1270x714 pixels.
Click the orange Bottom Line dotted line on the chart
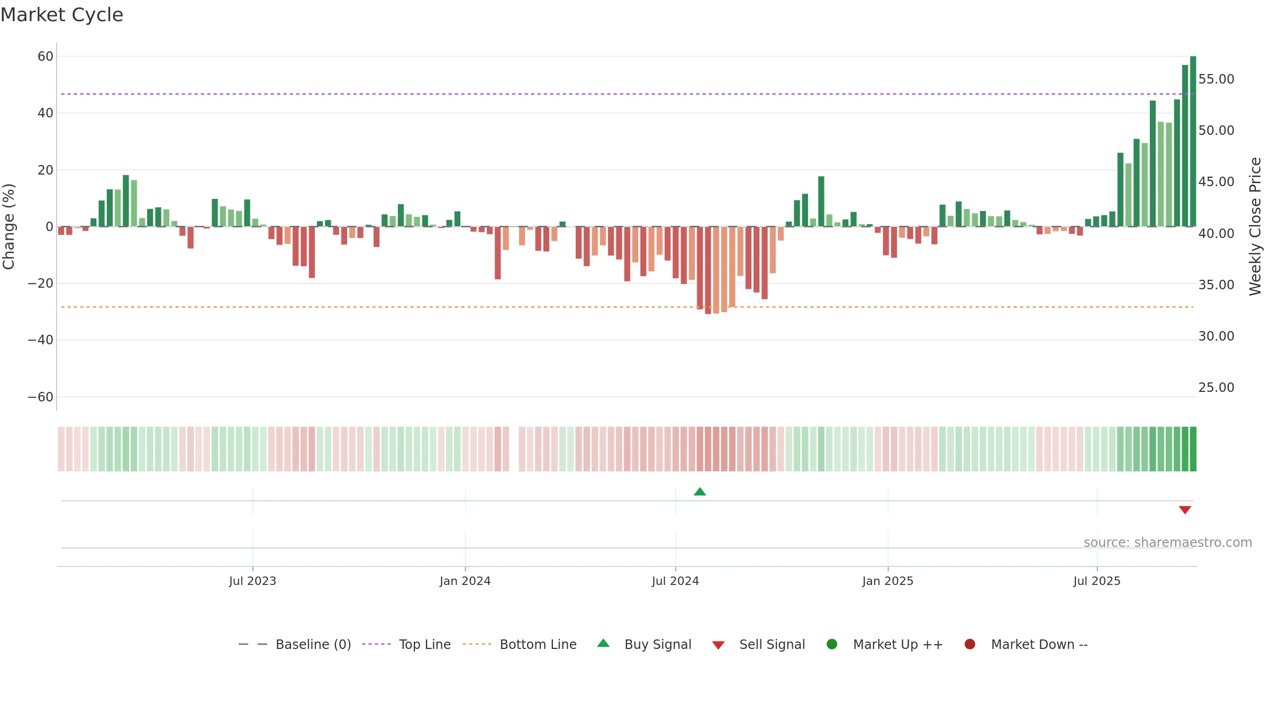tap(627, 307)
